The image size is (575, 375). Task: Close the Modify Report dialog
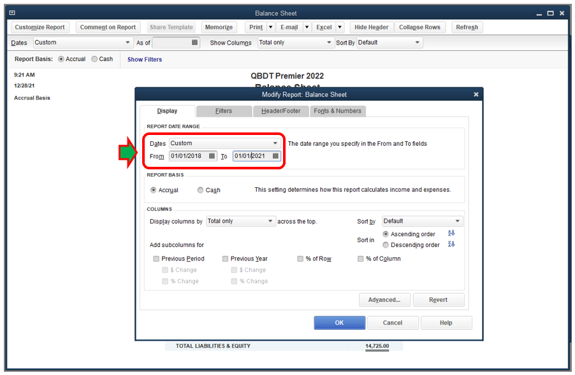coord(476,94)
